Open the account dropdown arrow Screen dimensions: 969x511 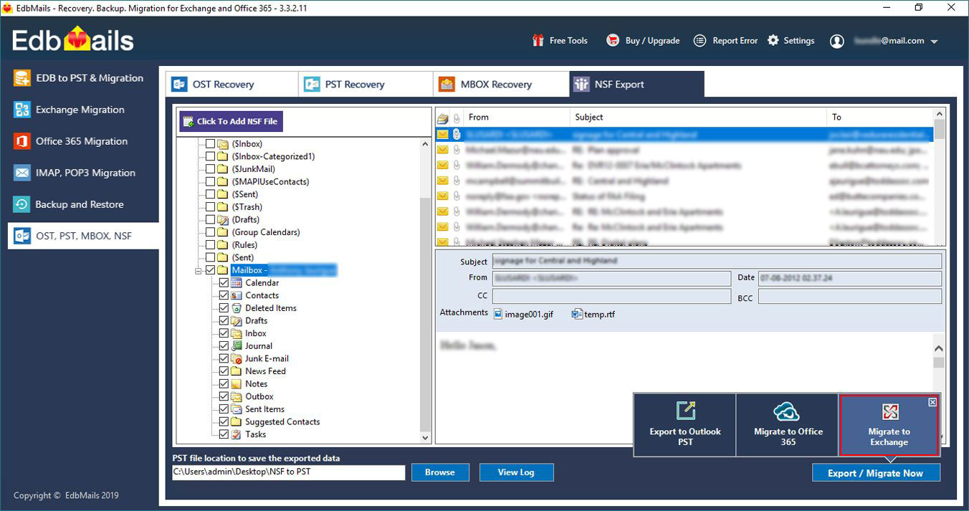[934, 42]
